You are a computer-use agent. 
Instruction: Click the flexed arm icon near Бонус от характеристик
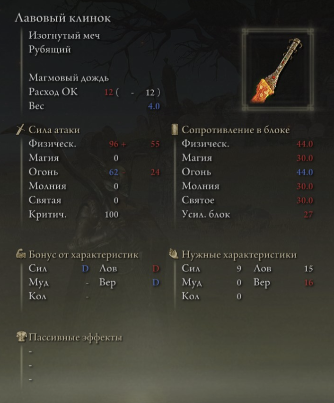click(21, 254)
